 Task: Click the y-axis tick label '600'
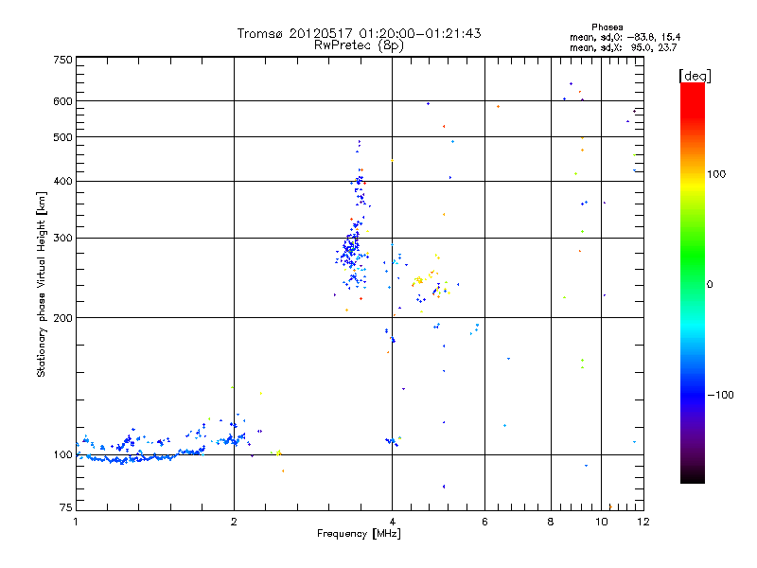62,101
